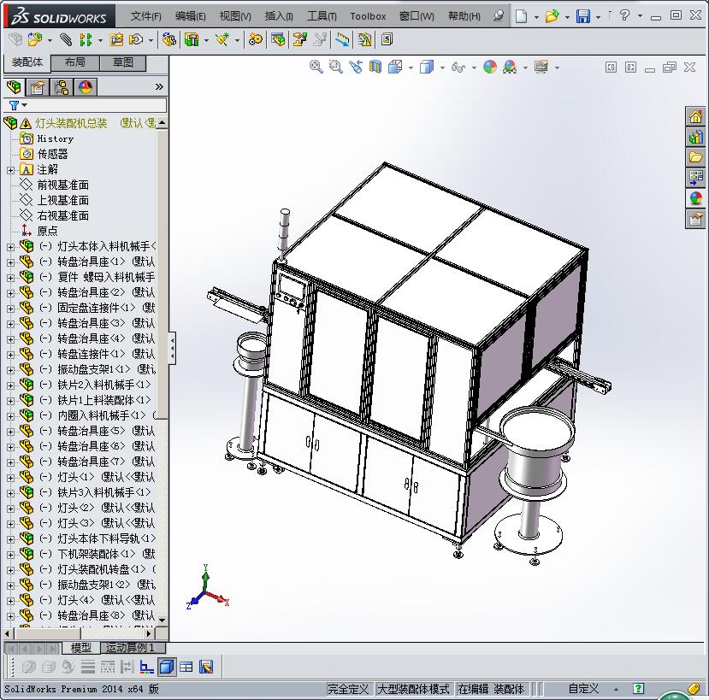Viewport: 709px width, 700px height.
Task: Click the Insert Components icon
Action: coord(34,40)
